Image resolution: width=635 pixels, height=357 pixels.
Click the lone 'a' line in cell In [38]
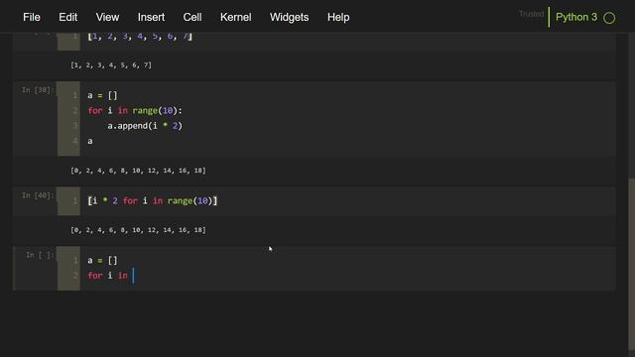tap(90, 141)
